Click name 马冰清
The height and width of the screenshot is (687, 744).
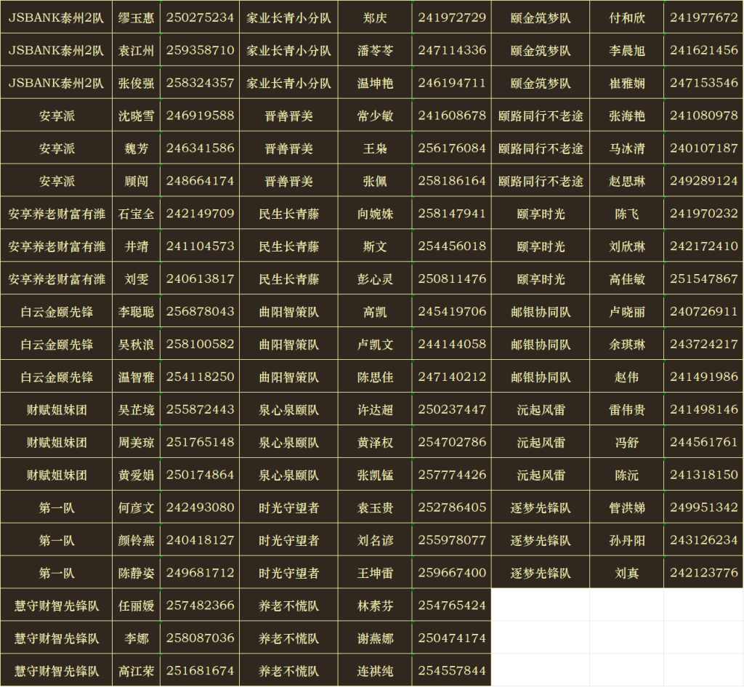pos(626,148)
